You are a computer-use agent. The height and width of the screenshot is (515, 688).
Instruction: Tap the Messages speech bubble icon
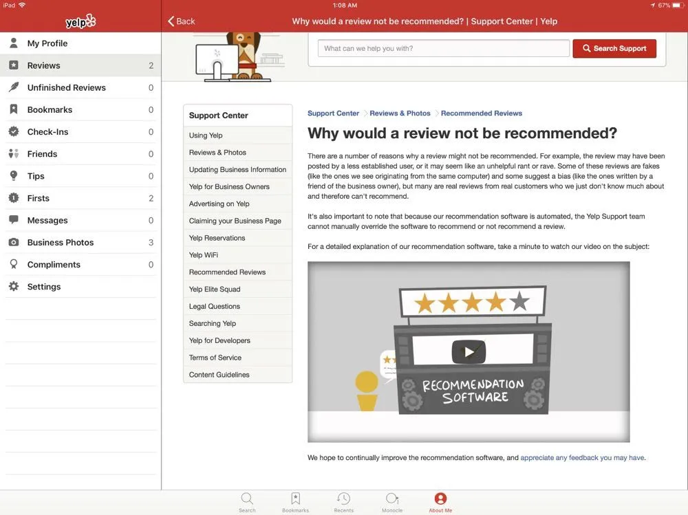point(14,220)
